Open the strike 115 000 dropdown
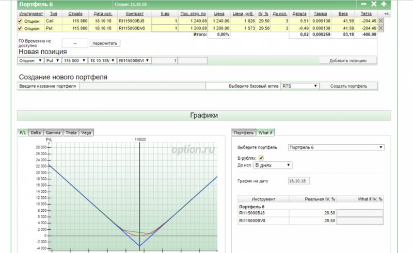This screenshot has height=253, width=413. tap(74, 61)
